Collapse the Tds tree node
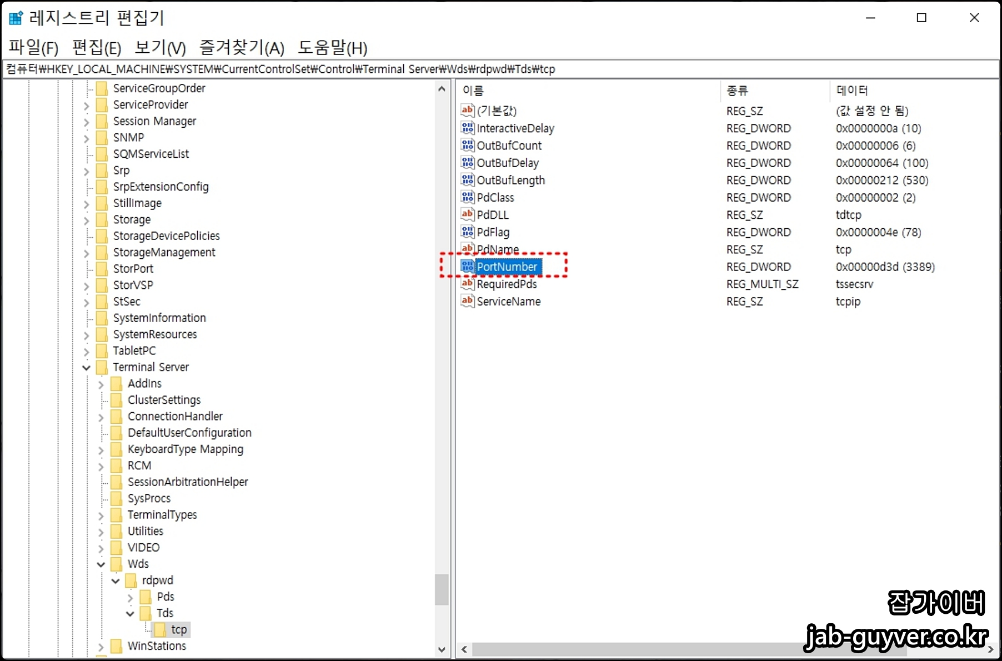The height and width of the screenshot is (661, 1002). click(130, 614)
